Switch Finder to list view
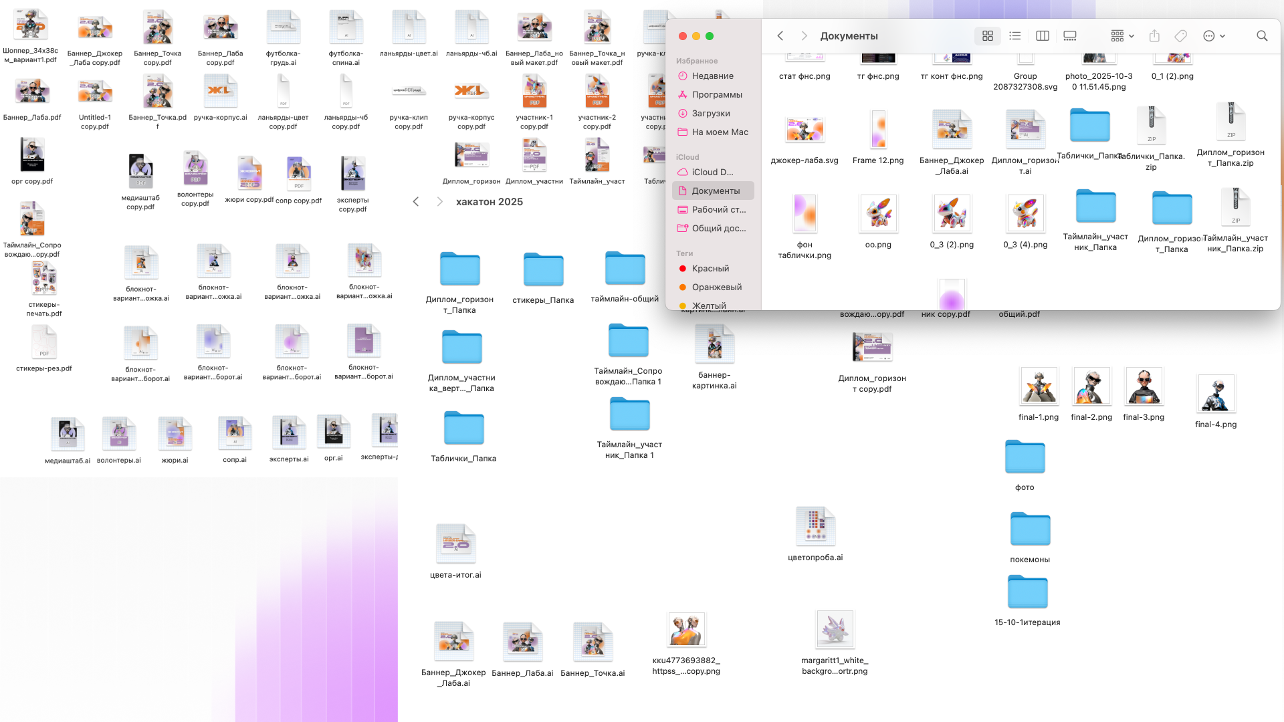Image resolution: width=1284 pixels, height=722 pixels. [x=1014, y=36]
